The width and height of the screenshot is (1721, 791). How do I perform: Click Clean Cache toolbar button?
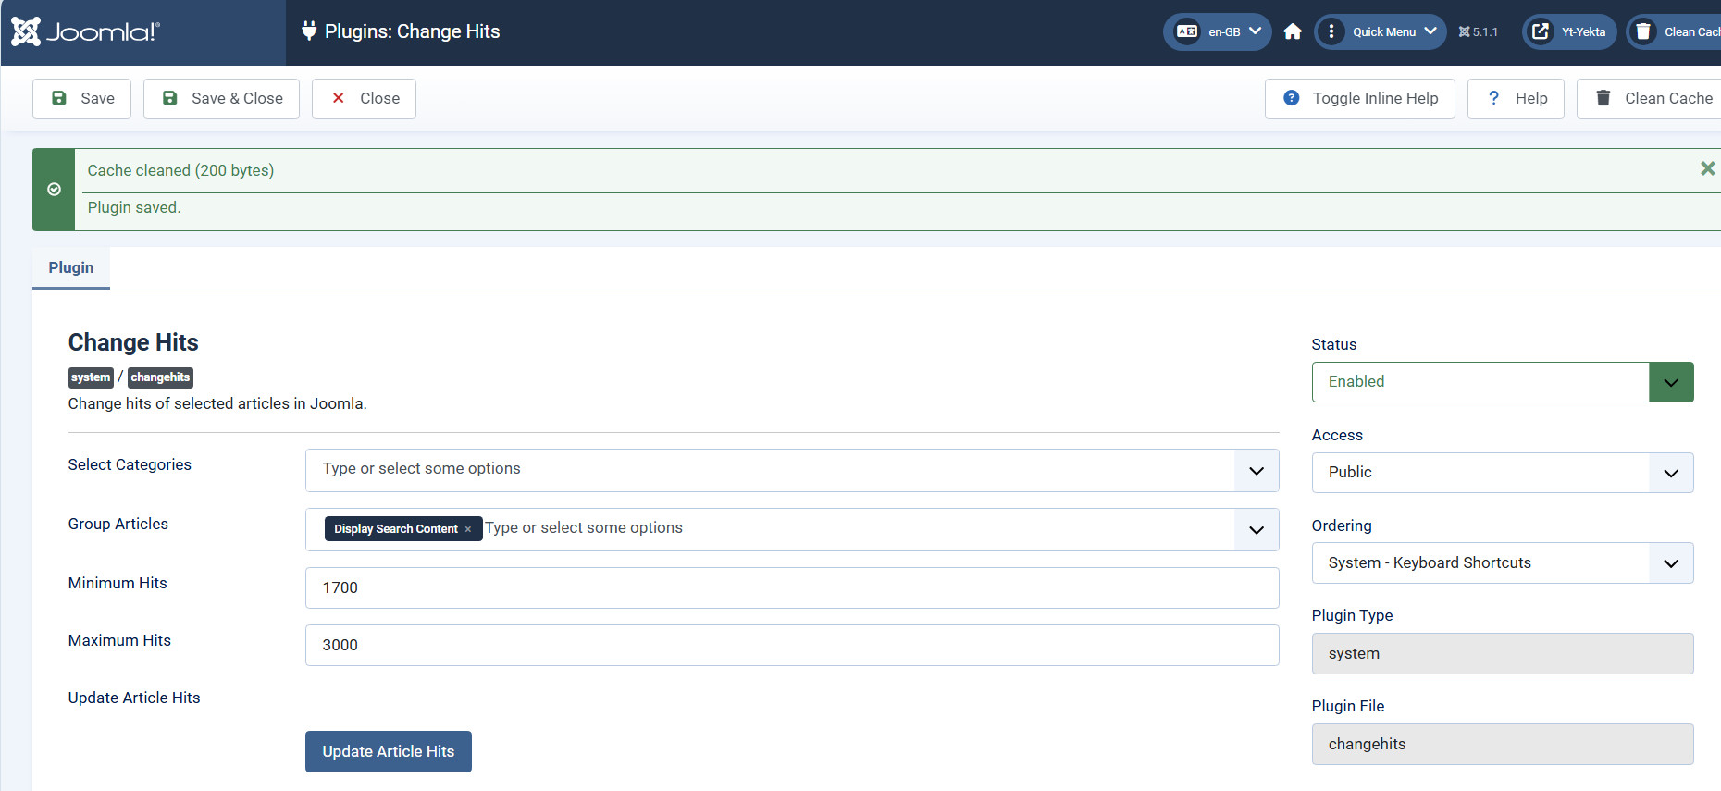coord(1653,99)
